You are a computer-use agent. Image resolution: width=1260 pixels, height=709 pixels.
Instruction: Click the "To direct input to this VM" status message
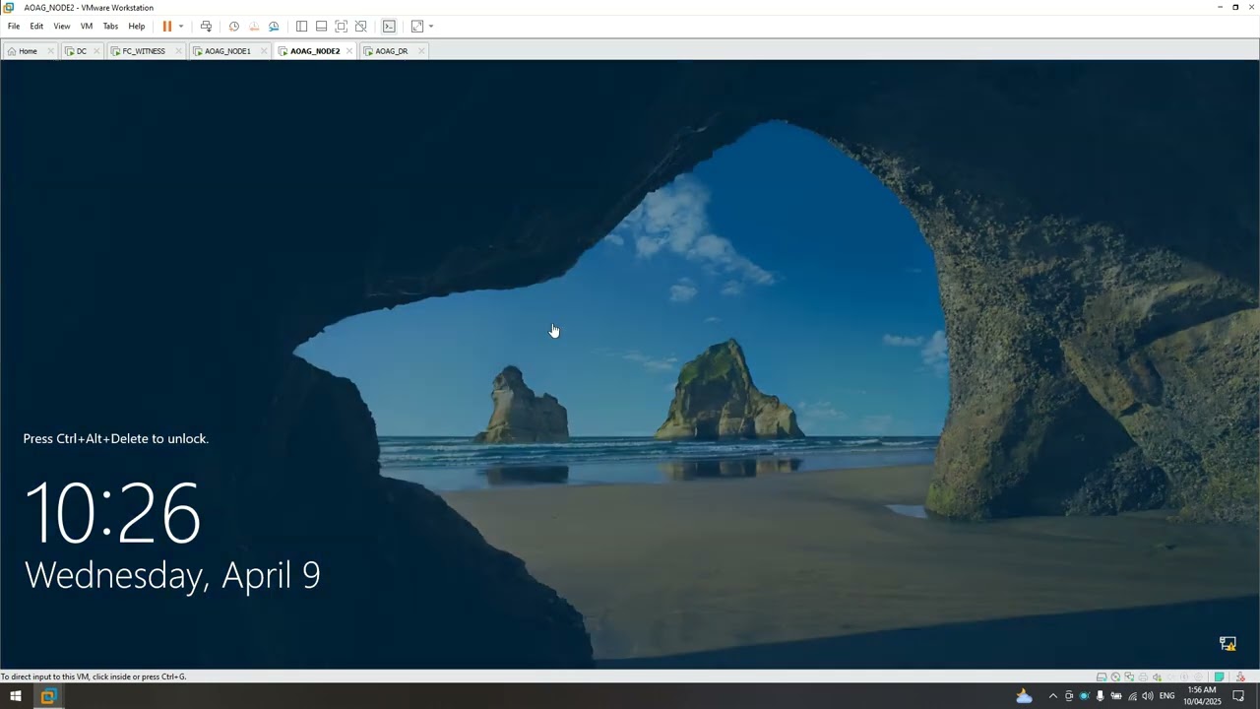(94, 677)
